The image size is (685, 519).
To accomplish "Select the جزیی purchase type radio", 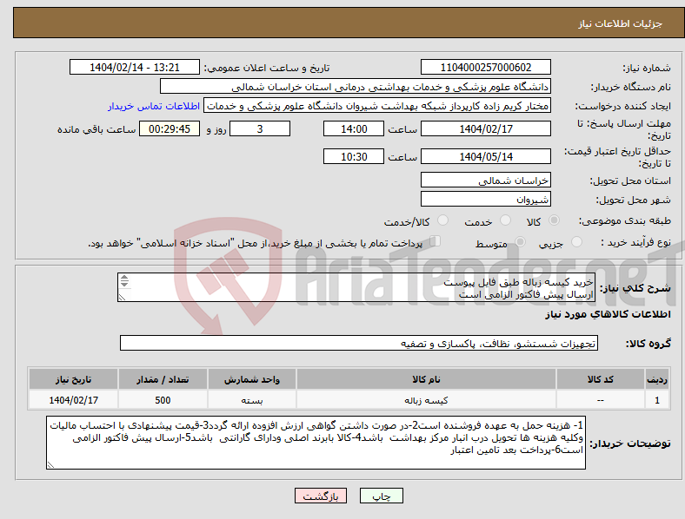I will click(x=576, y=241).
